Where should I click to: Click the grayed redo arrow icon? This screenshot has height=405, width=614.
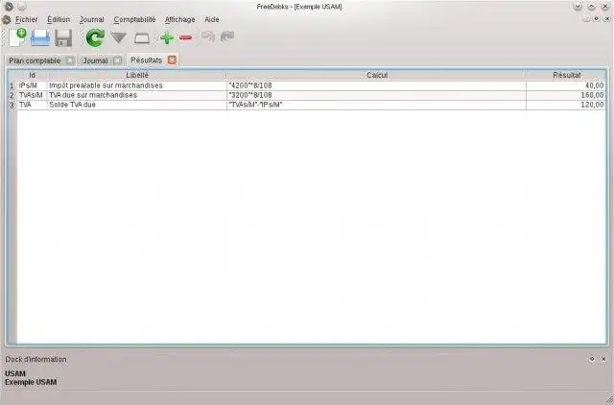(227, 36)
